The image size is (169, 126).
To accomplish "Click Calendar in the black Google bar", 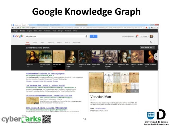I will tap(47, 31).
